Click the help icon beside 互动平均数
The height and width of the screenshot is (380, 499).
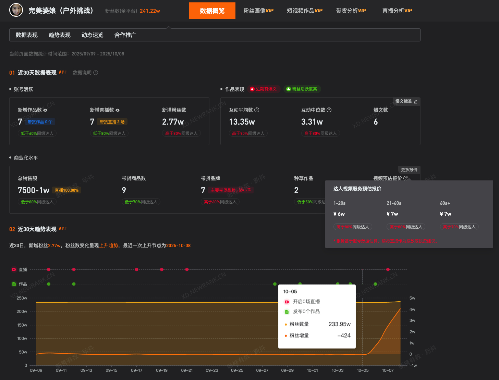(257, 110)
